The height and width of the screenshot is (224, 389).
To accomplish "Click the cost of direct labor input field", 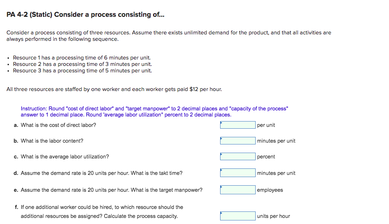I will pos(237,125).
